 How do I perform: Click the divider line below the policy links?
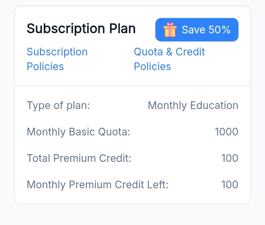pyautogui.click(x=132, y=86)
